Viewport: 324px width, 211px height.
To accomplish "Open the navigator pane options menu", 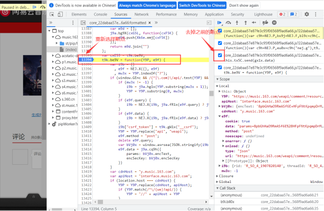I will click(73, 22).
